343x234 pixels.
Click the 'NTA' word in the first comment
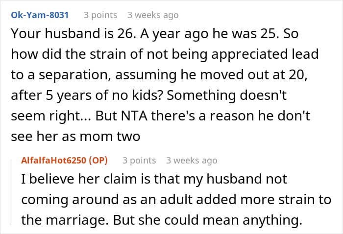tap(134, 116)
